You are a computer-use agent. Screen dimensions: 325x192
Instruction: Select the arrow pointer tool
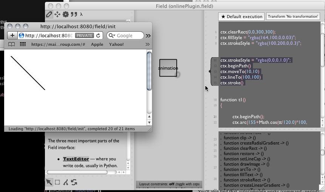(x=49, y=182)
